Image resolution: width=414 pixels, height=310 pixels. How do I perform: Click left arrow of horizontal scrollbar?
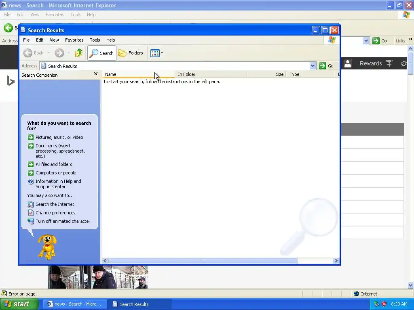pos(105,261)
